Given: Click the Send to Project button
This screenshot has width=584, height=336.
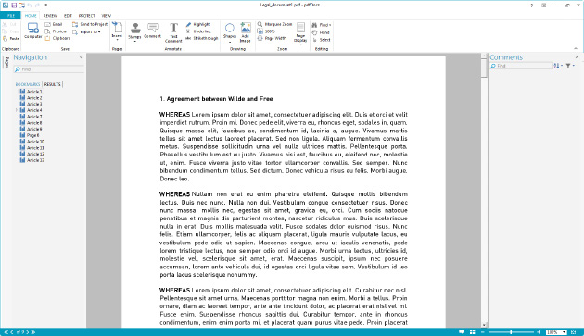Looking at the screenshot, I should click(x=90, y=24).
